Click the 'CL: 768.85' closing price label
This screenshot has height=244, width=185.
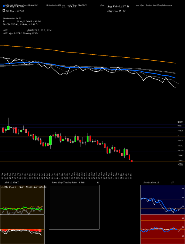(x=69, y=7)
